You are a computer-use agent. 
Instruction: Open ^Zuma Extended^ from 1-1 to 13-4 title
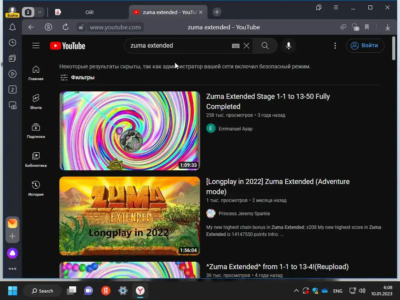(277, 266)
